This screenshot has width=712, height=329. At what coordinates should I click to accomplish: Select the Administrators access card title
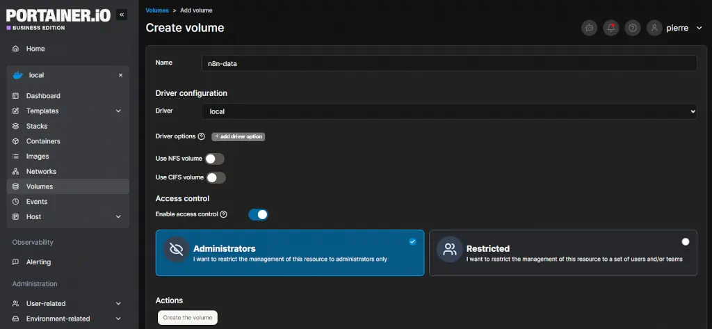225,248
